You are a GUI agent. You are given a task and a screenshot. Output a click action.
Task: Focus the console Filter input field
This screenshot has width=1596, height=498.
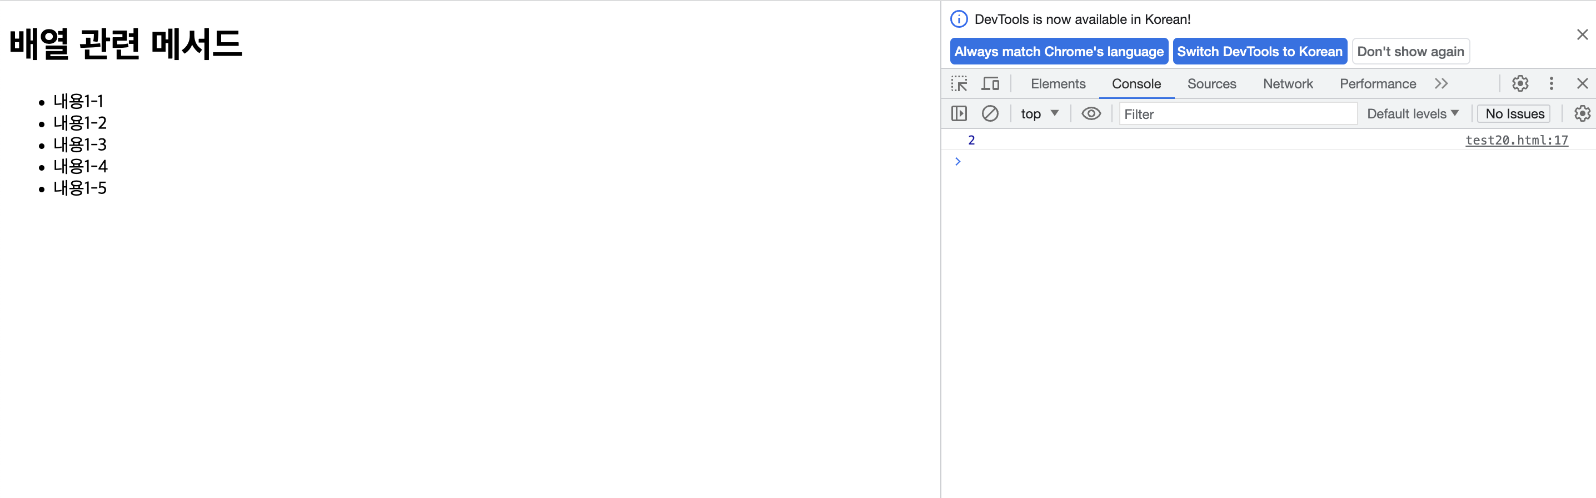pyautogui.click(x=1238, y=113)
